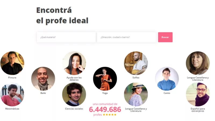
Task: Follow the Pintura text link
Action: [12, 77]
